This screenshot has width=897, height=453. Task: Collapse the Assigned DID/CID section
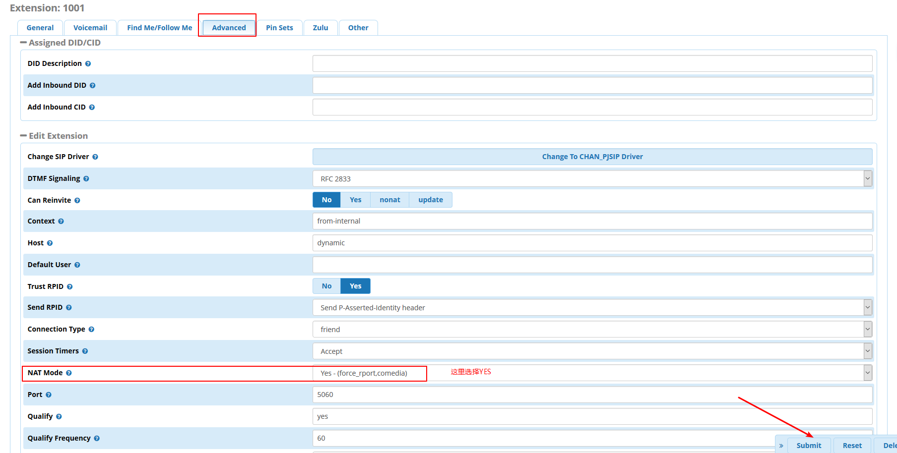(23, 43)
